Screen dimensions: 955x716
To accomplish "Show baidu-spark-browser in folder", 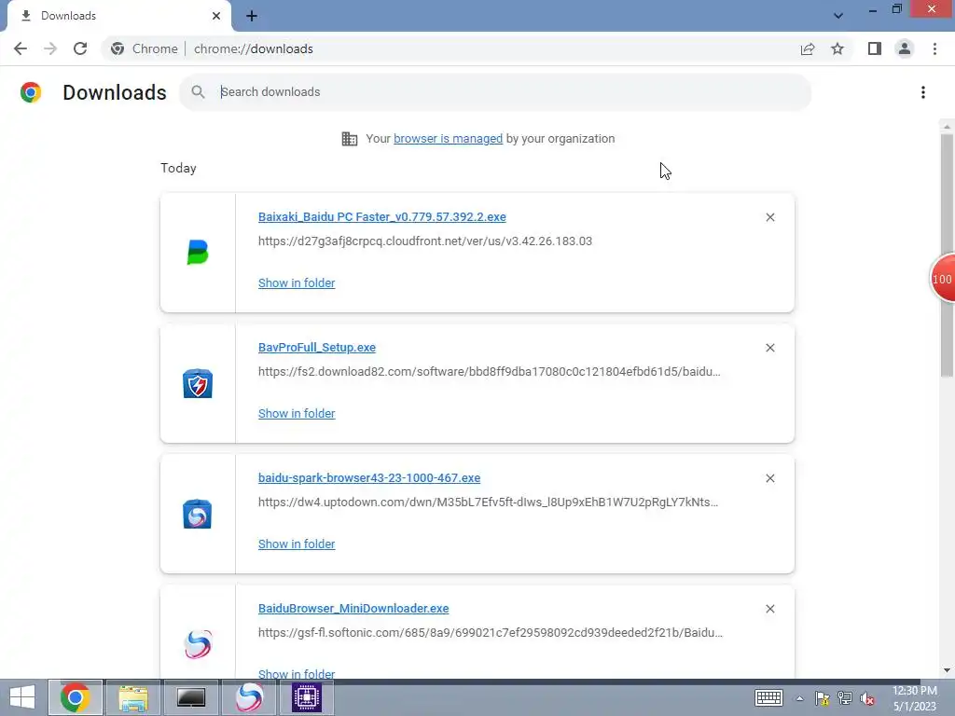I will (297, 544).
